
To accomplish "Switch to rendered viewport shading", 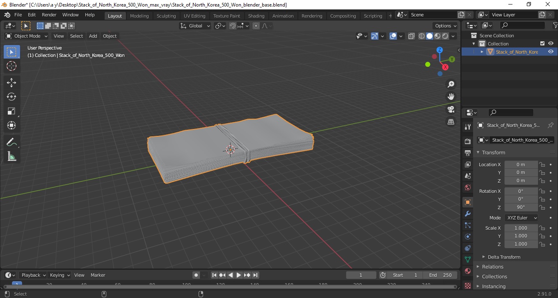I will click(x=445, y=36).
